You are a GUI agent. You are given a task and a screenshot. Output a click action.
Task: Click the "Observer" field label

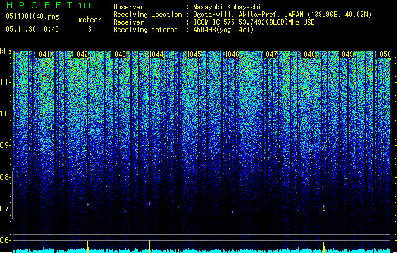[128, 7]
